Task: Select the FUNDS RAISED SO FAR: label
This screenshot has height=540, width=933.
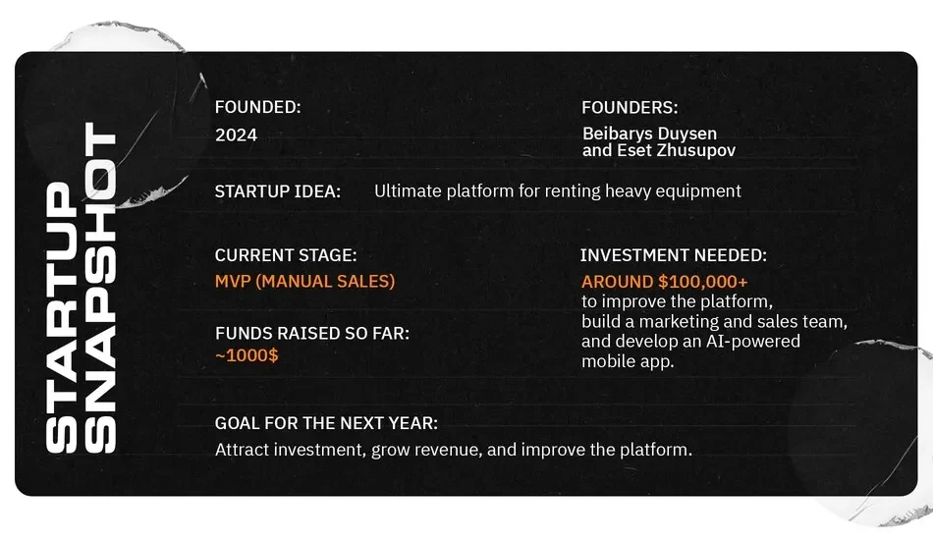Action: (x=311, y=333)
